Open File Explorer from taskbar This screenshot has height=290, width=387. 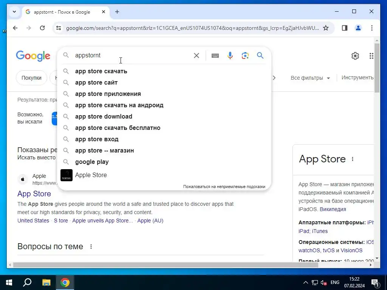46,282
